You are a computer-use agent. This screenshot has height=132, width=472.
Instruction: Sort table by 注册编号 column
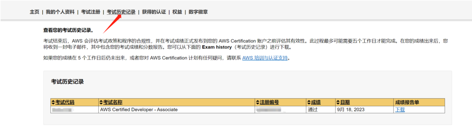(x=269, y=102)
